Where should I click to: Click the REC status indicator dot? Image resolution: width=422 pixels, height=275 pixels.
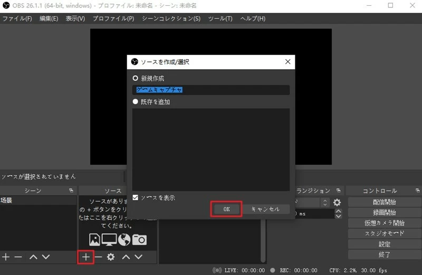tap(273, 270)
